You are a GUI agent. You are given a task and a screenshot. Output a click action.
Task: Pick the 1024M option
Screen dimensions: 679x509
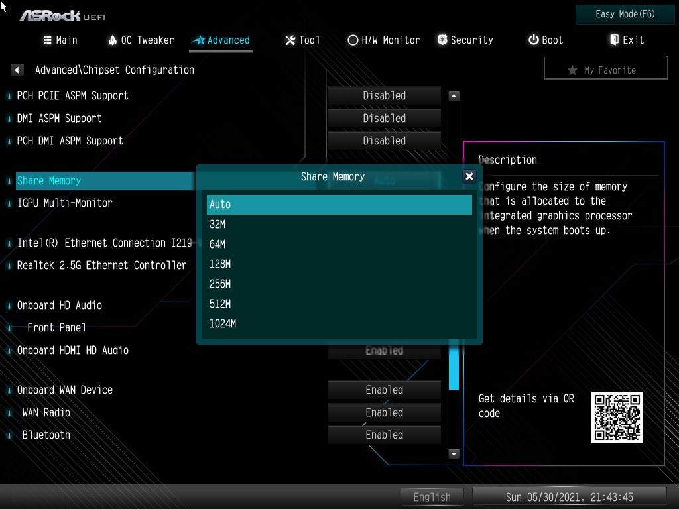(x=339, y=324)
